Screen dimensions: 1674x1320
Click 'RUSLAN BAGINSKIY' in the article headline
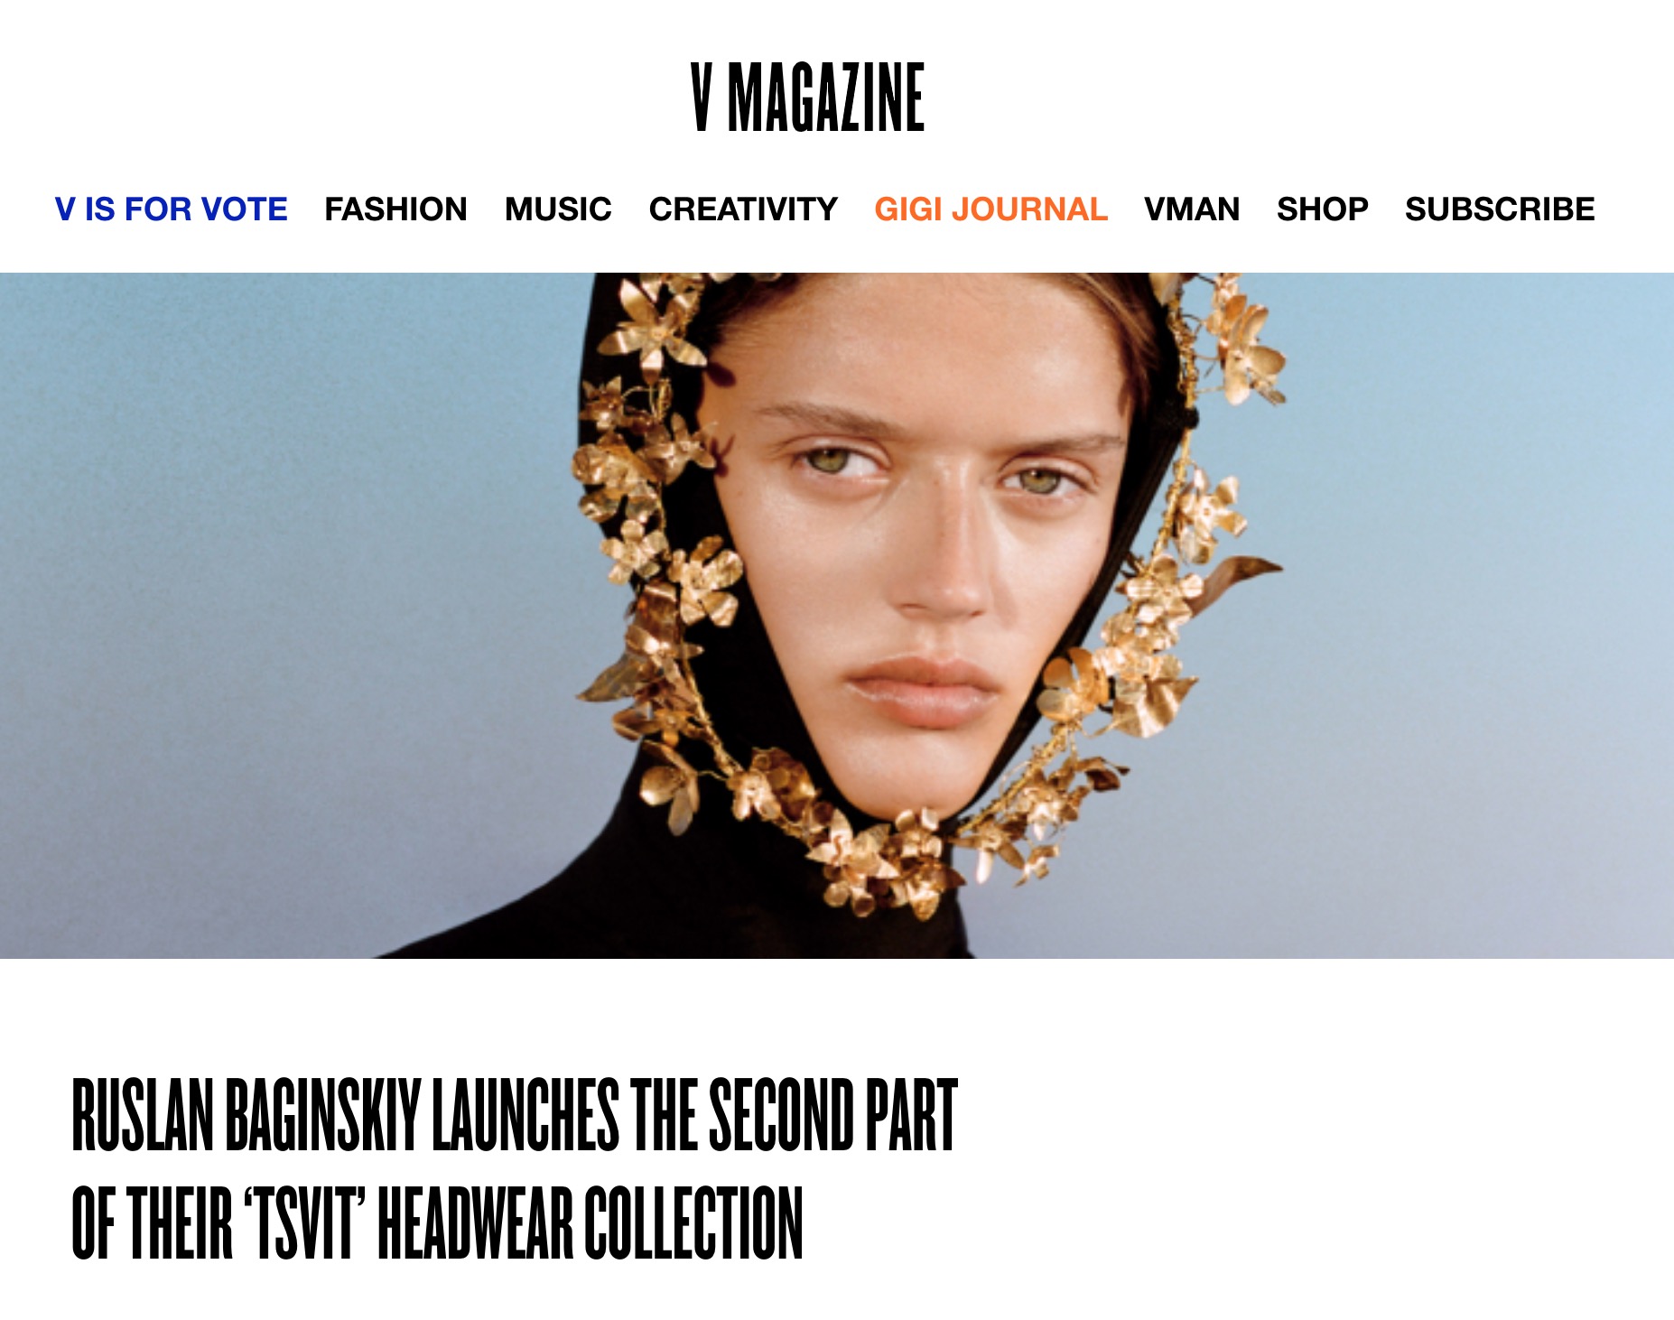coord(246,1115)
